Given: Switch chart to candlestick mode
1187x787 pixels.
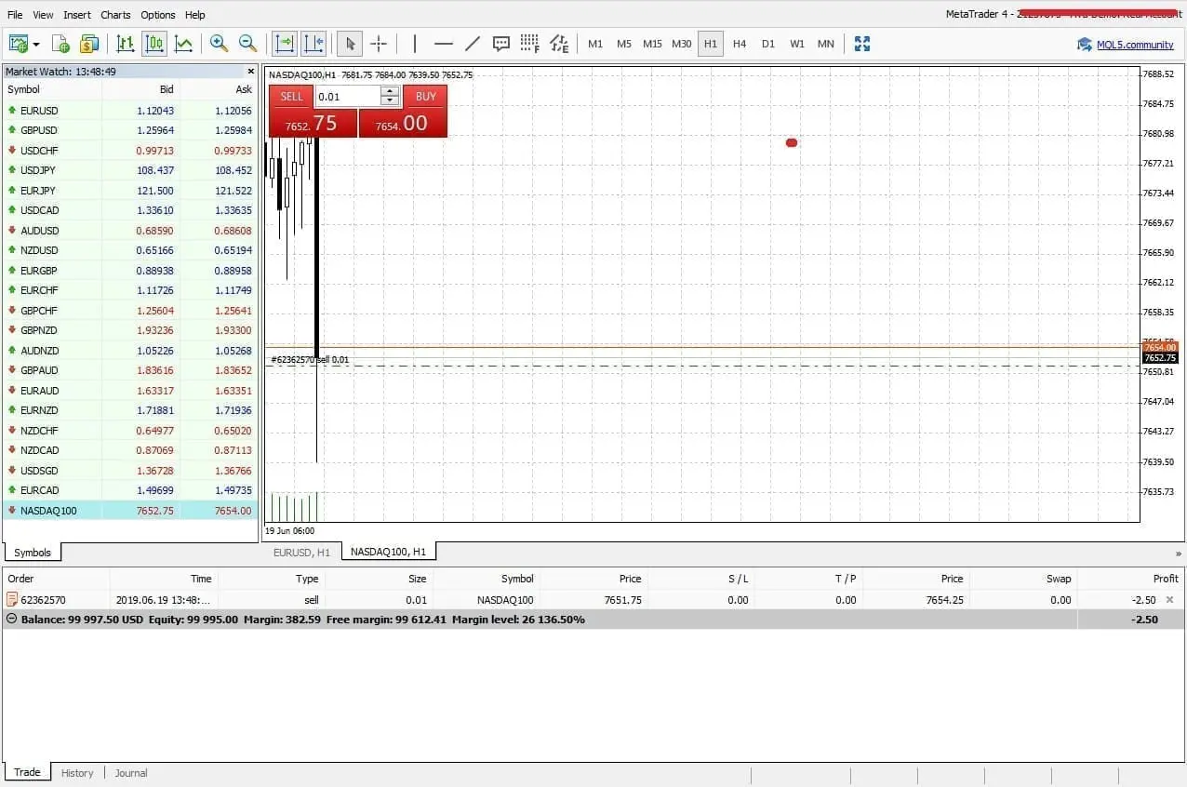Looking at the screenshot, I should (154, 44).
